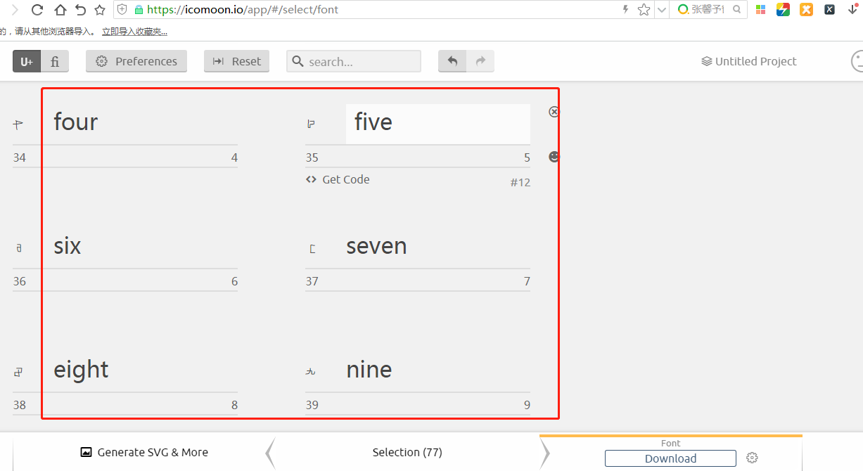
Task: Click the partial circular icon right of Untitled Project
Action: coord(857,61)
